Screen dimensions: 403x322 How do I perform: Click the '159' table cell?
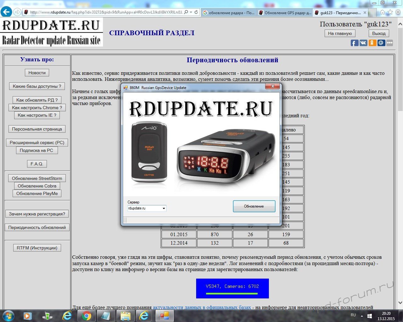pyautogui.click(x=286, y=234)
